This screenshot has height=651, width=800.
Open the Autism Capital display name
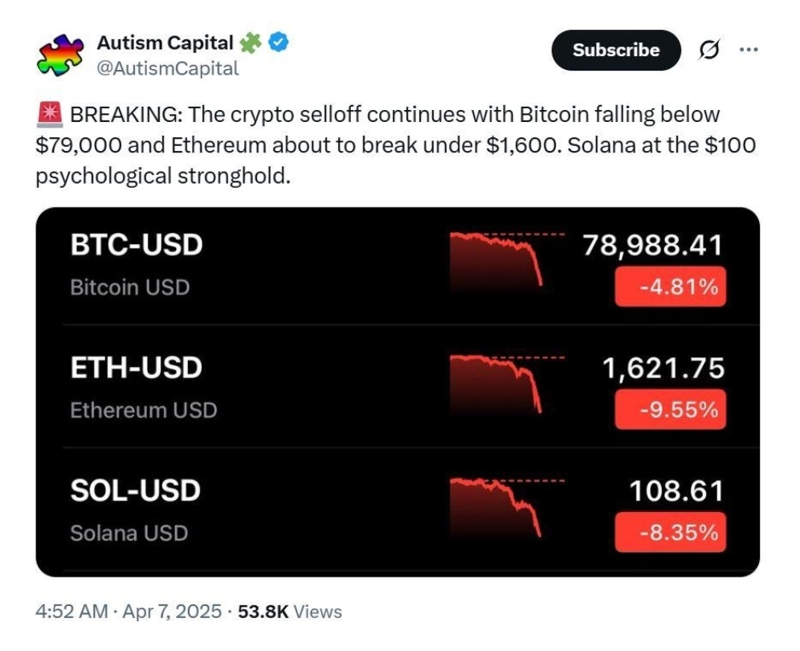pyautogui.click(x=165, y=43)
